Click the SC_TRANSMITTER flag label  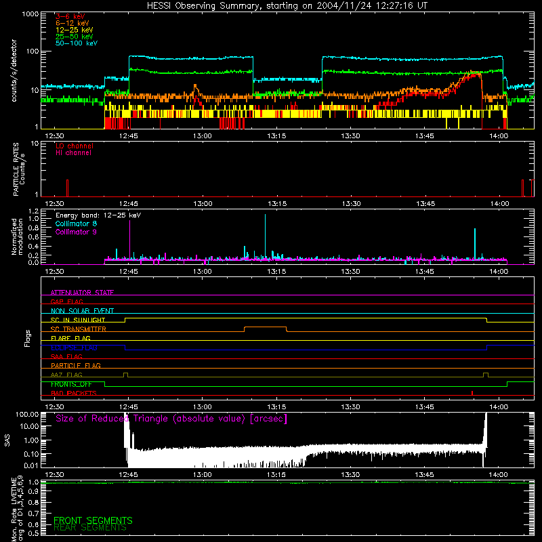[78, 329]
